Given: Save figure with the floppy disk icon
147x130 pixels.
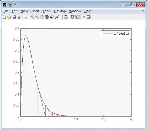Looking at the screenshot, I should click(x=14, y=17).
